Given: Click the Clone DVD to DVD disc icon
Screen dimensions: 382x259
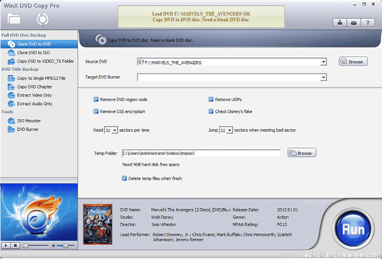Looking at the screenshot, I should click(11, 44).
